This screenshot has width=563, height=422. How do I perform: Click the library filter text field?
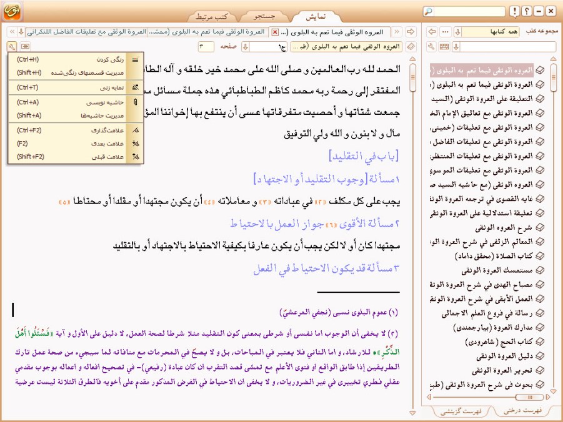pos(508,47)
